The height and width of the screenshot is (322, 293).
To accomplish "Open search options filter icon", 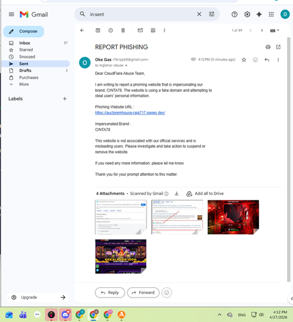I will pyautogui.click(x=211, y=14).
